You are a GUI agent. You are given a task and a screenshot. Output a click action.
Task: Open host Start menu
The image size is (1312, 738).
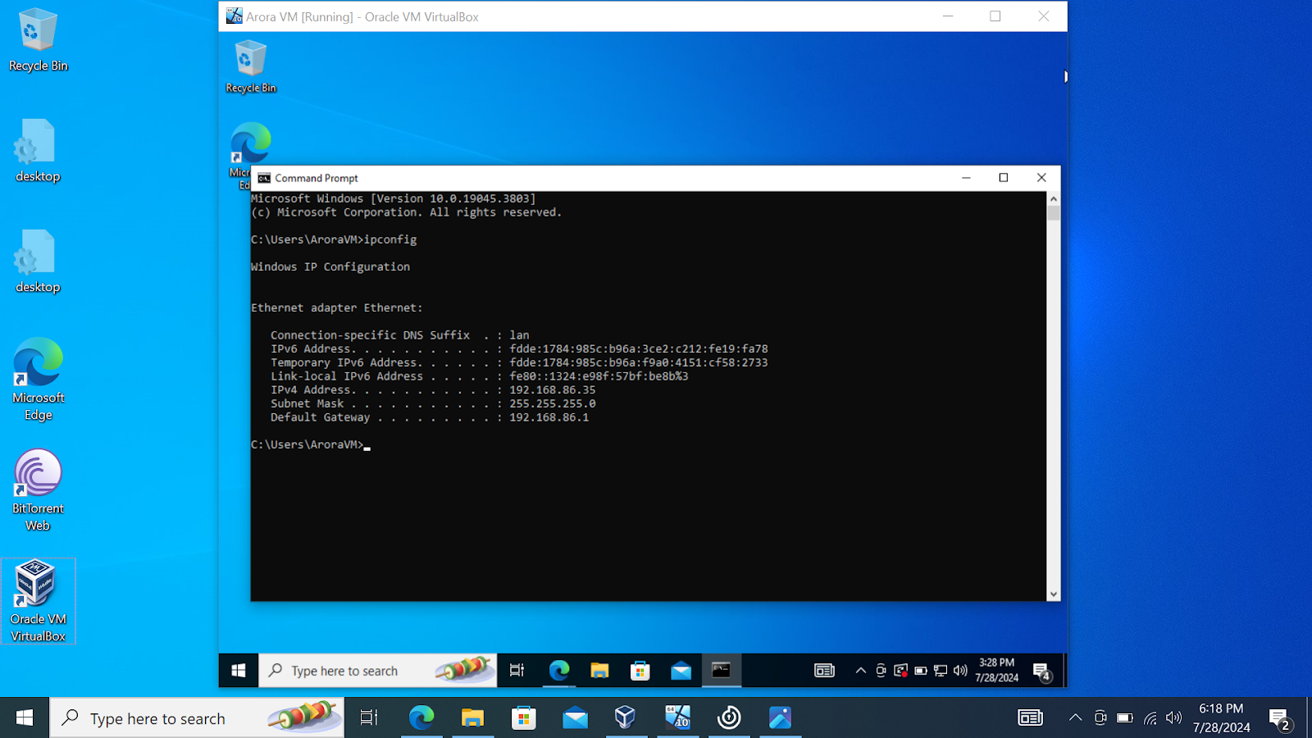pyautogui.click(x=25, y=718)
